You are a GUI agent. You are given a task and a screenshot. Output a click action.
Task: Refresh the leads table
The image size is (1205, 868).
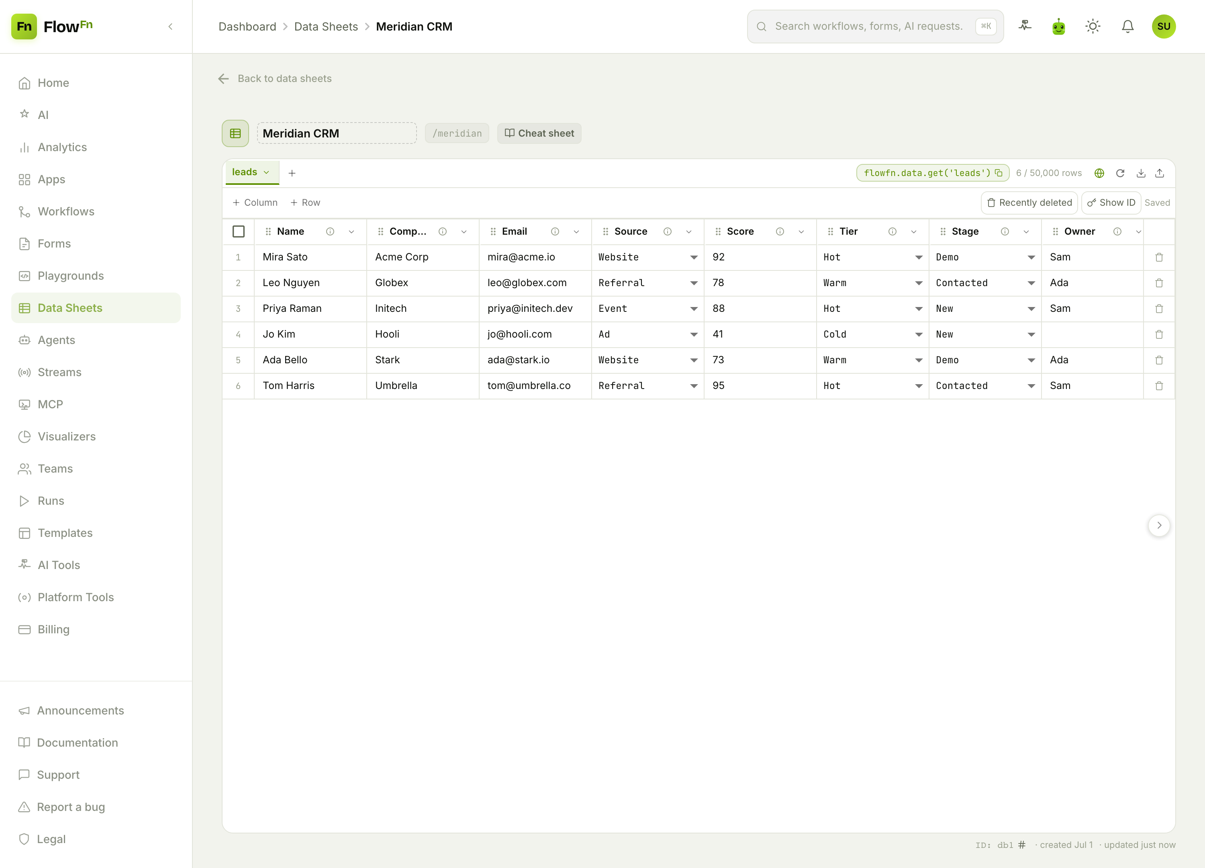coord(1120,173)
